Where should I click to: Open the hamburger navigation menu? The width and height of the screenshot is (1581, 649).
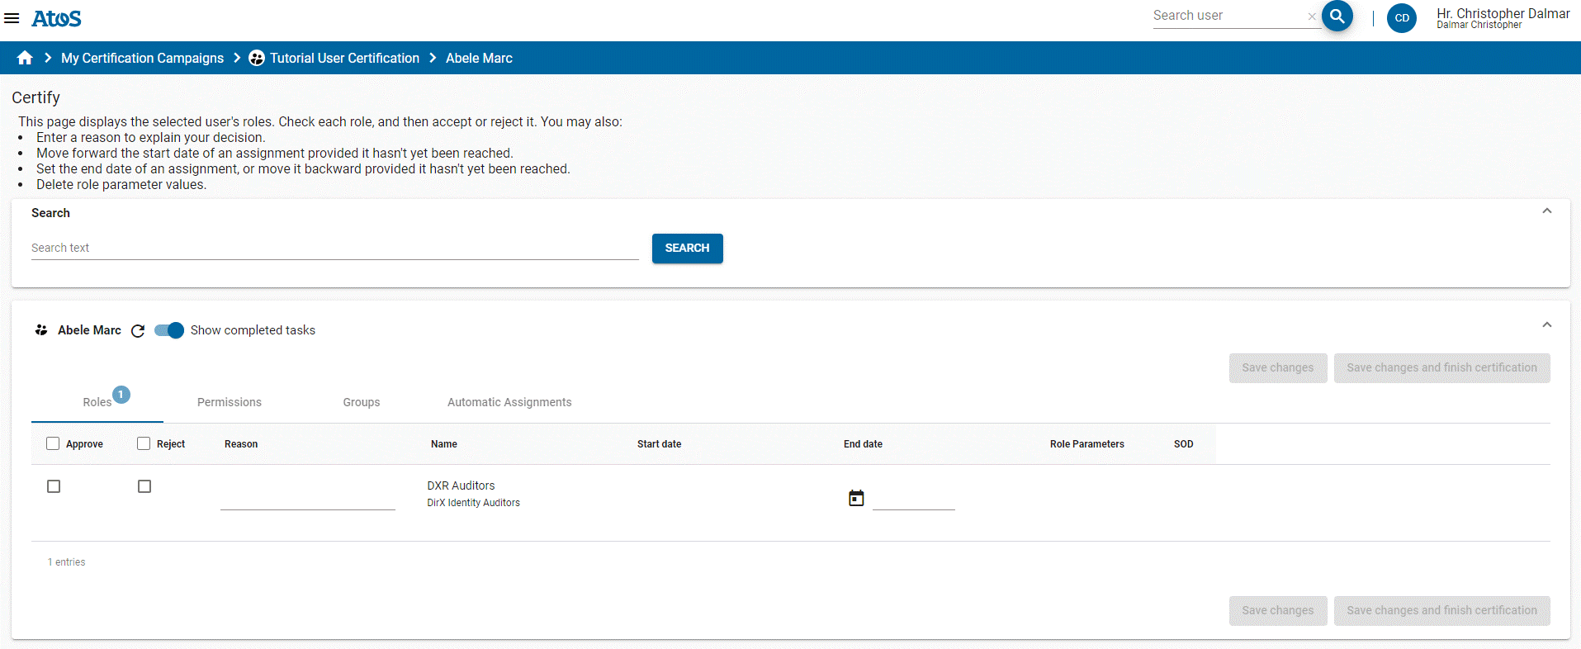click(x=12, y=18)
